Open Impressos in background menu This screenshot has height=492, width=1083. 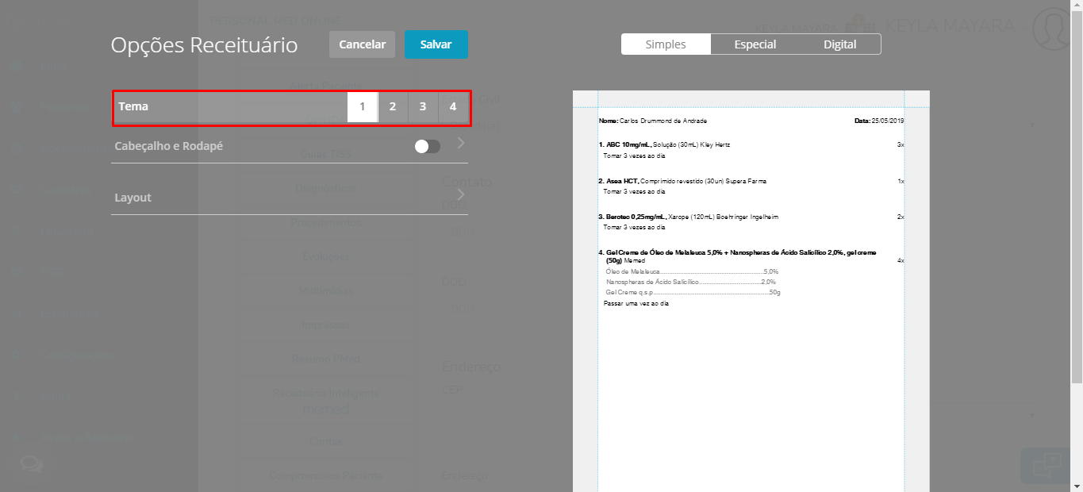[x=325, y=325]
